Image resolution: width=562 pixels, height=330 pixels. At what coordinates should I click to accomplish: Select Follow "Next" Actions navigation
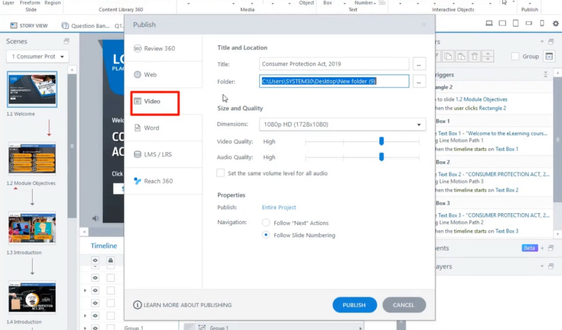266,223
